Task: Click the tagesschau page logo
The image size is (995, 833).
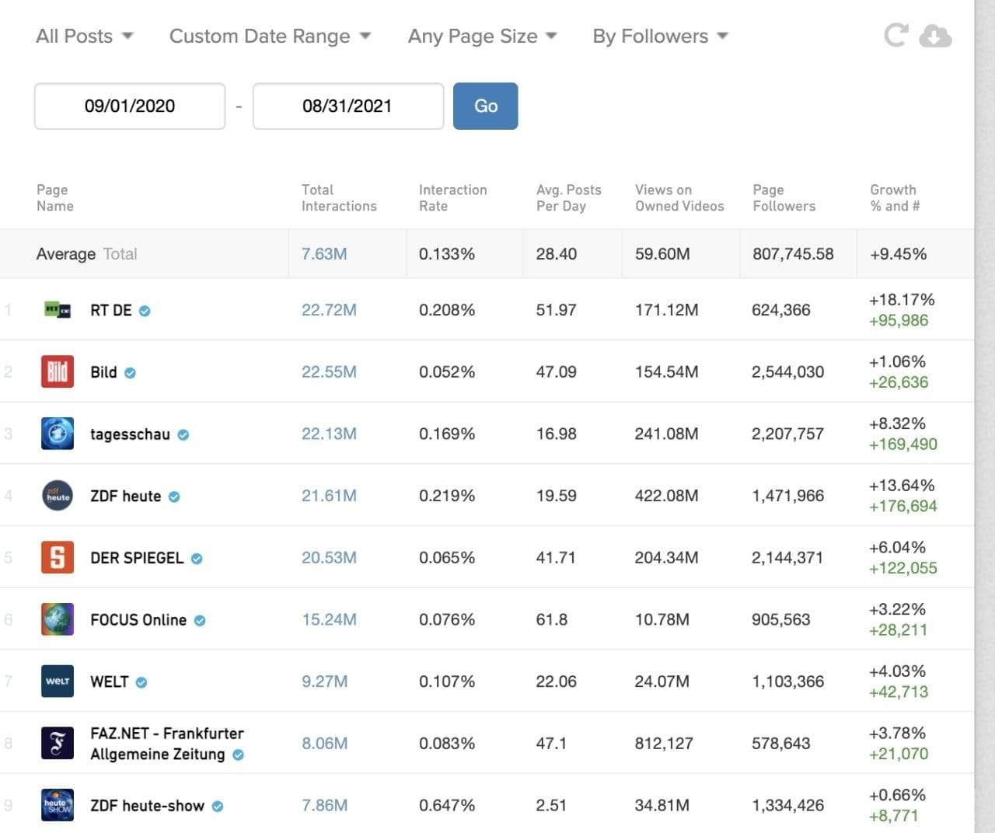Action: point(58,434)
